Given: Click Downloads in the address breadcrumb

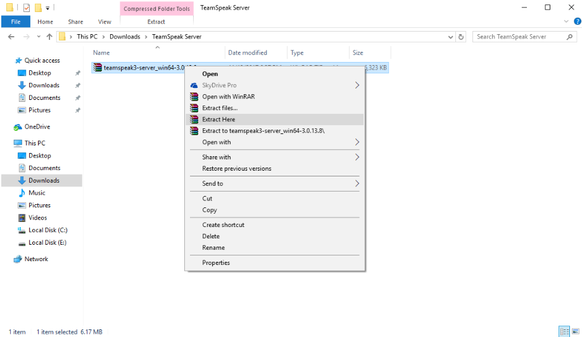Looking at the screenshot, I should coord(125,37).
